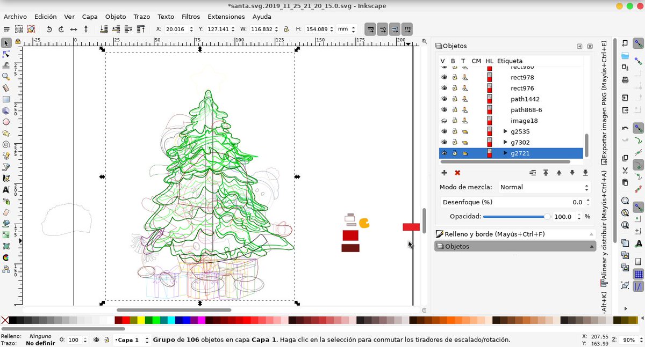This screenshot has height=347, width=645.
Task: Select the Selector arrow tool
Action: point(6,43)
